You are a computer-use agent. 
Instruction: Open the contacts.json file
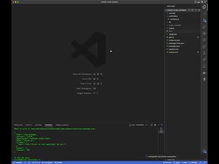(174, 40)
